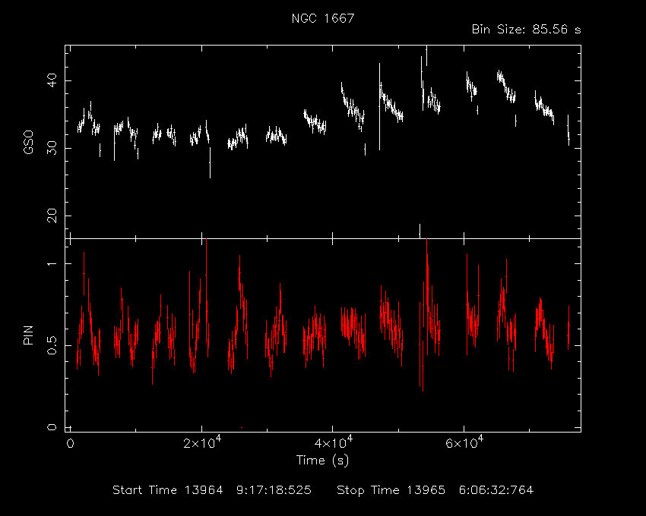The width and height of the screenshot is (646, 516).
Task: Click the stop clock value "6:06:32:764"
Action: click(x=496, y=490)
